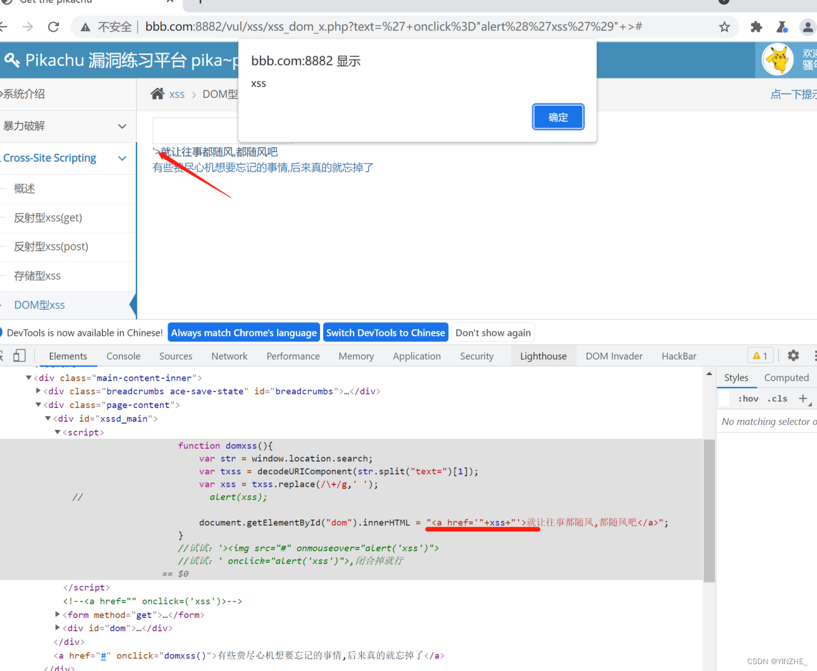Switch to the Lighthouse tab

(543, 356)
